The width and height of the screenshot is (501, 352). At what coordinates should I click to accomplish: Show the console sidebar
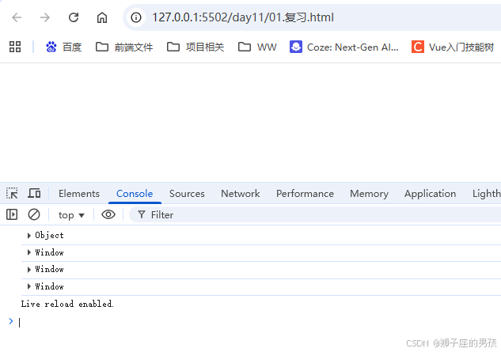(x=12, y=214)
